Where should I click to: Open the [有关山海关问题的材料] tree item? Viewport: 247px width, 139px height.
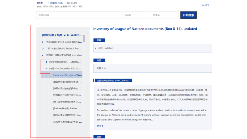pyautogui.click(x=67, y=115)
